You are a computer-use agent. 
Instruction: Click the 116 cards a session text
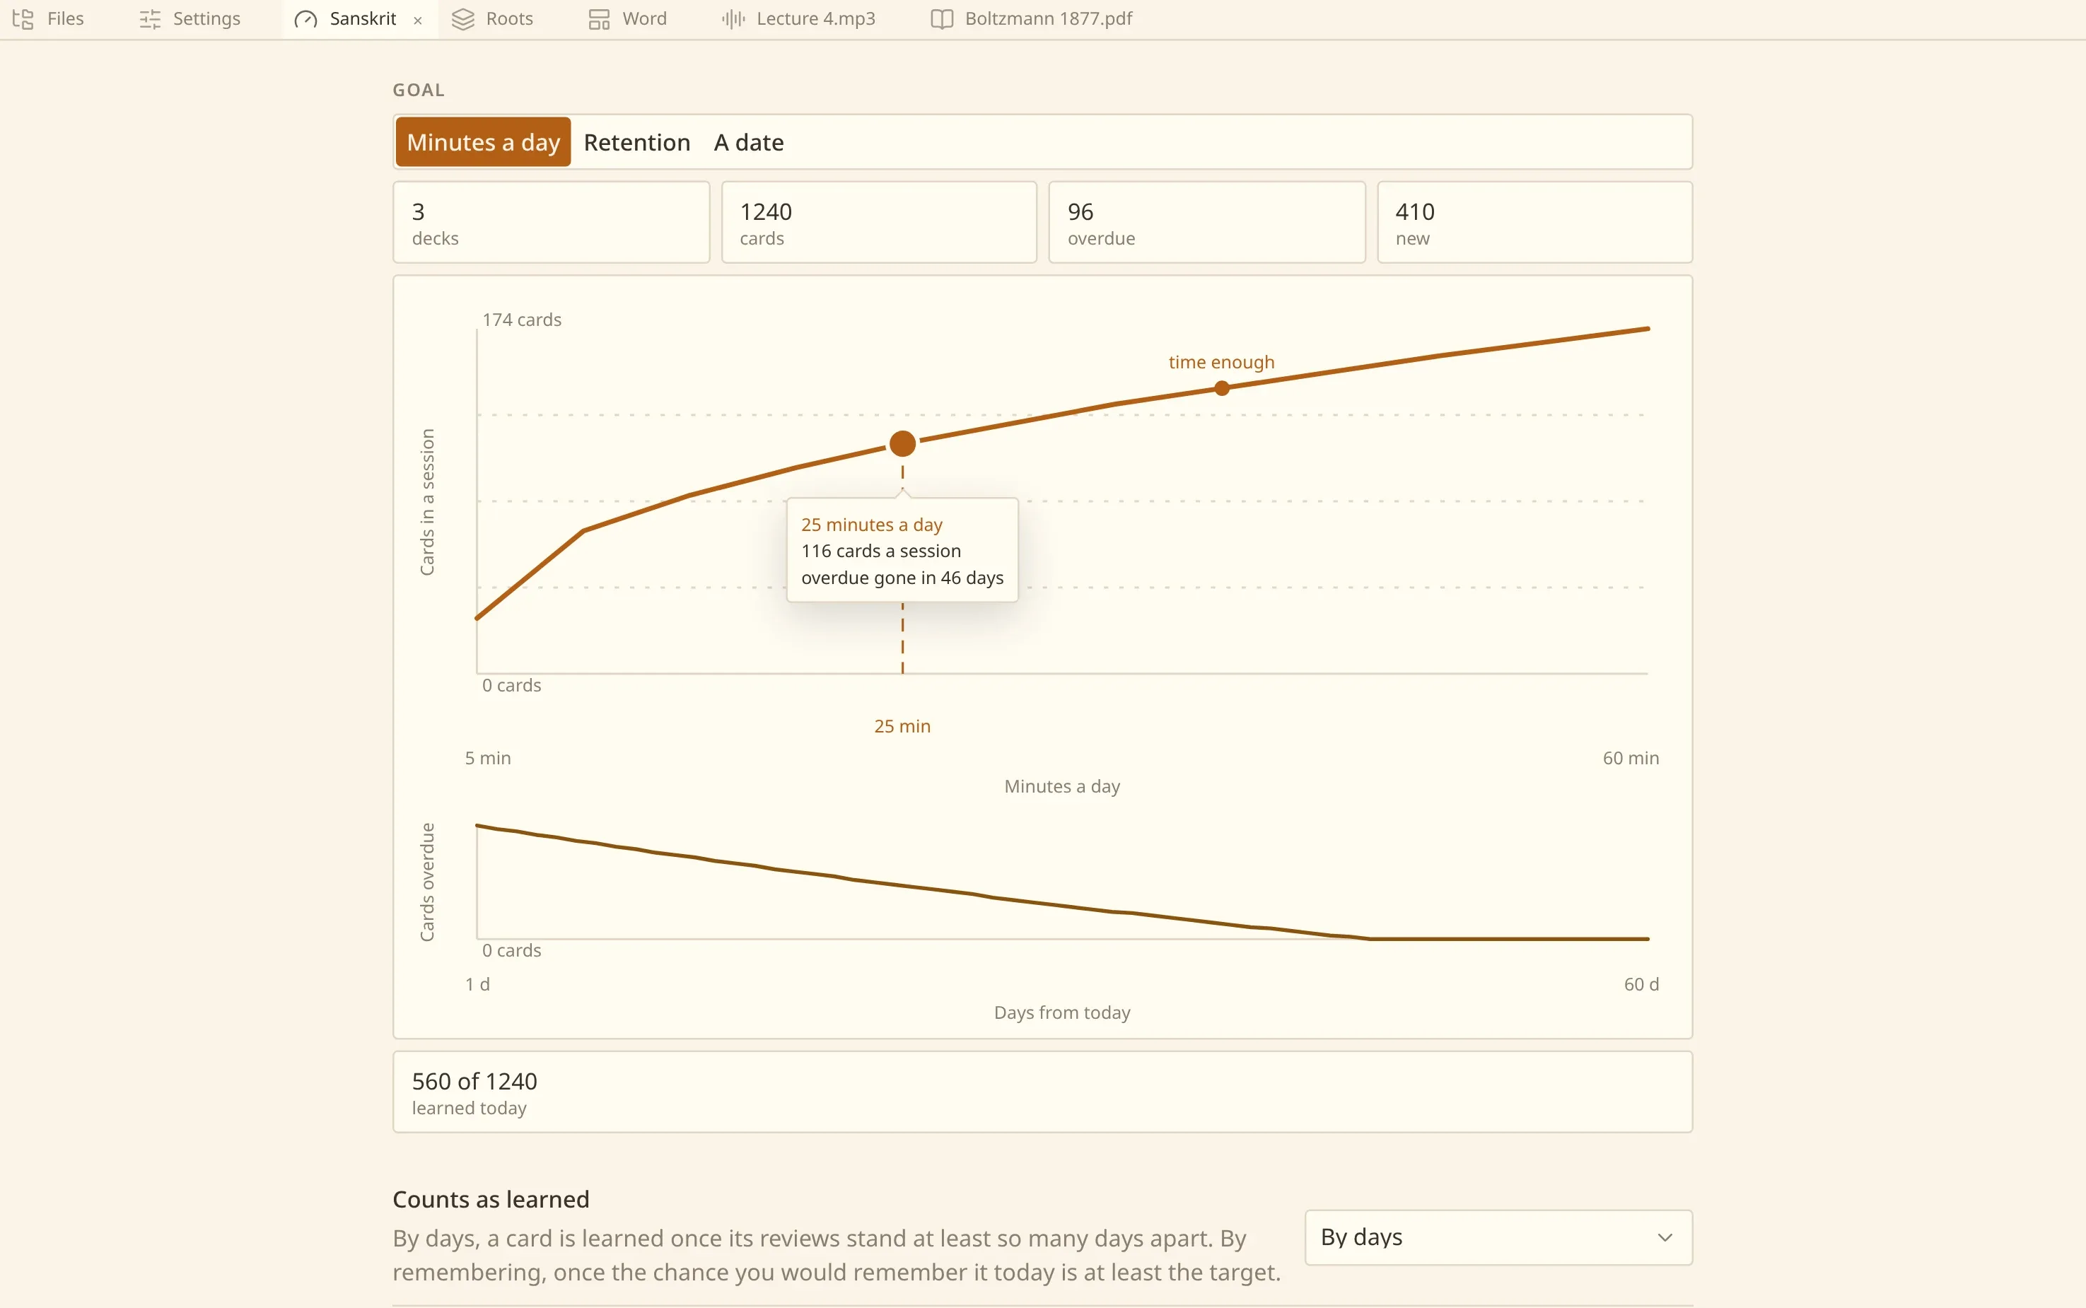tap(881, 550)
